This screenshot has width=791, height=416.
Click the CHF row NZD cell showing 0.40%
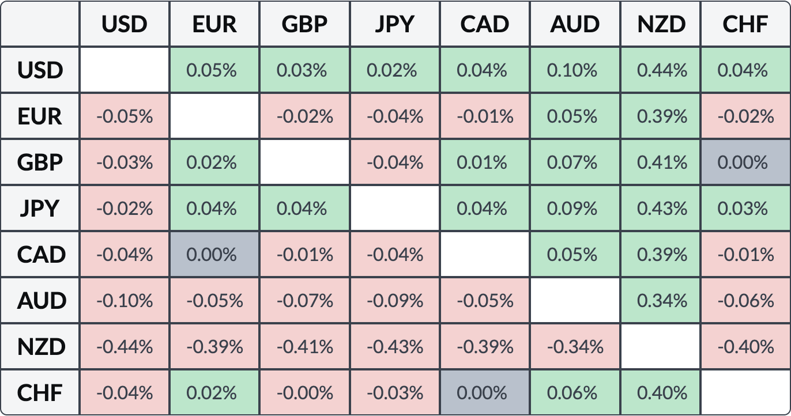click(662, 393)
